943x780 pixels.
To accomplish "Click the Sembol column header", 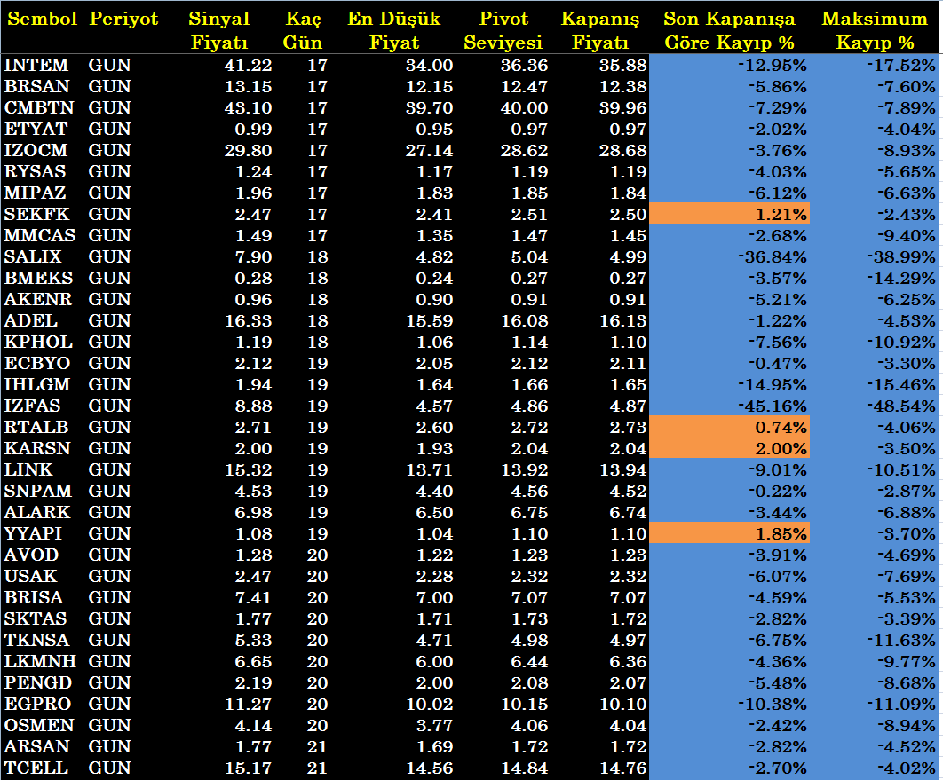I will (x=42, y=19).
